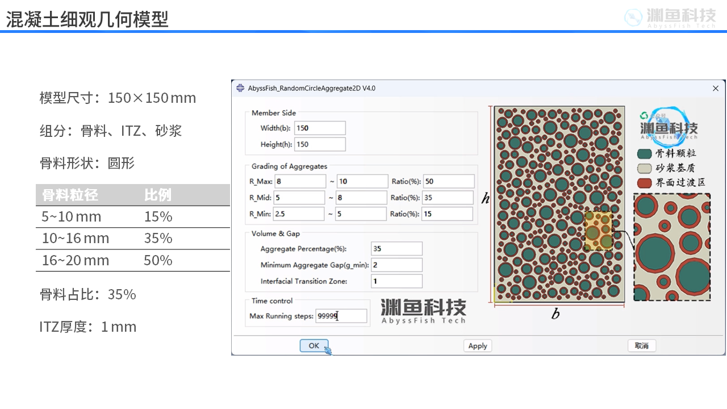Image resolution: width=727 pixels, height=409 pixels.
Task: Edit the Height(h) input field
Action: pos(320,144)
